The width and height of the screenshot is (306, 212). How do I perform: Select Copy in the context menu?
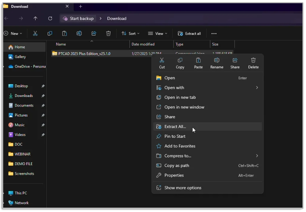tap(180, 63)
